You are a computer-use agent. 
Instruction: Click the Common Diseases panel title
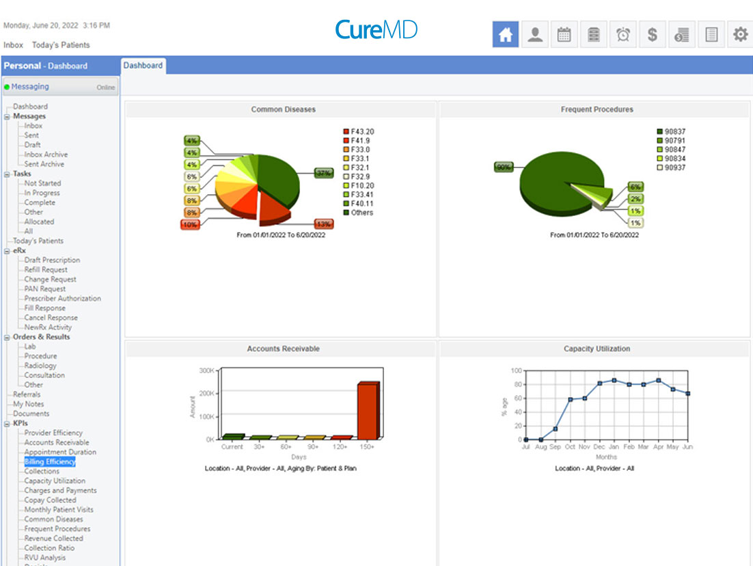coord(284,109)
